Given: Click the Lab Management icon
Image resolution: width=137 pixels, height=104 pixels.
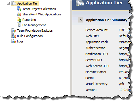Looking at the screenshot, I should [x=19, y=25].
